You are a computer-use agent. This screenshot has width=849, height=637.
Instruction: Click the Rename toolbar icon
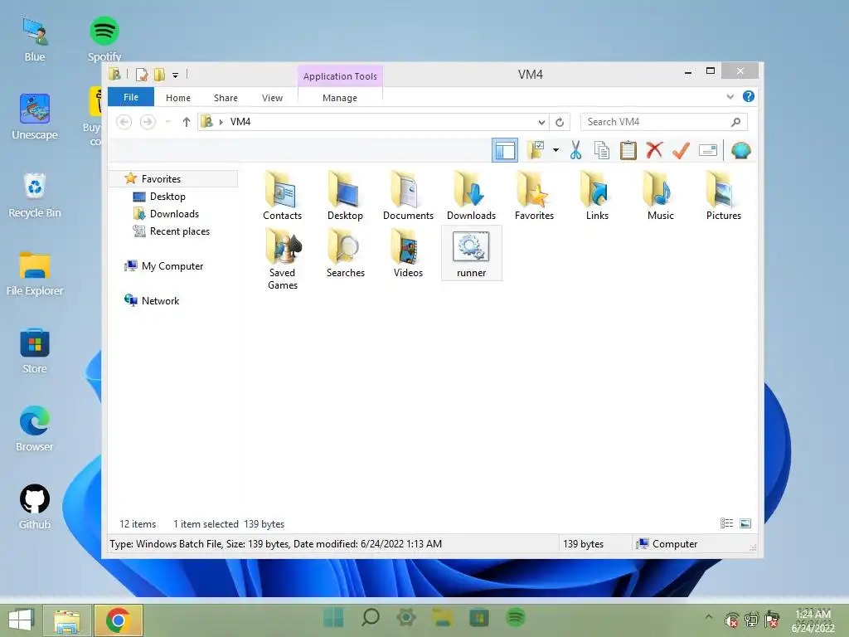[x=708, y=150]
